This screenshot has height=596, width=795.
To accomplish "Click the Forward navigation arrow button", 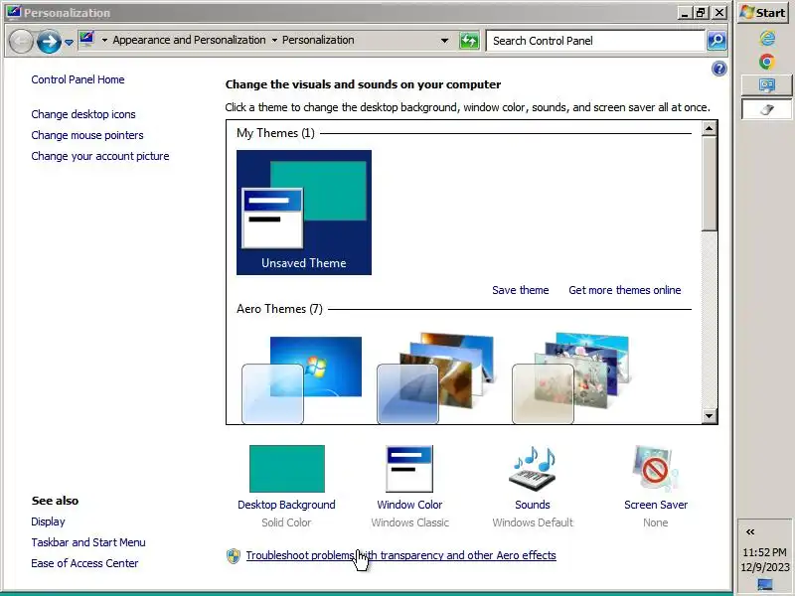I will 49,41.
